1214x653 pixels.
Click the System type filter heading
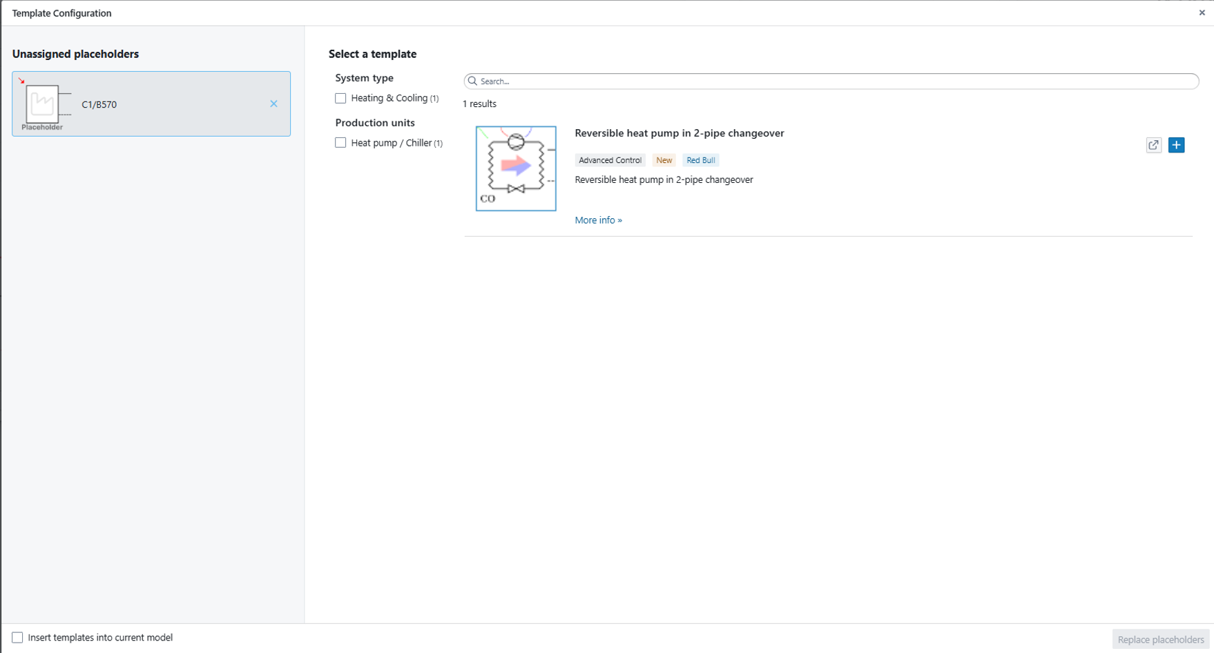tap(364, 78)
